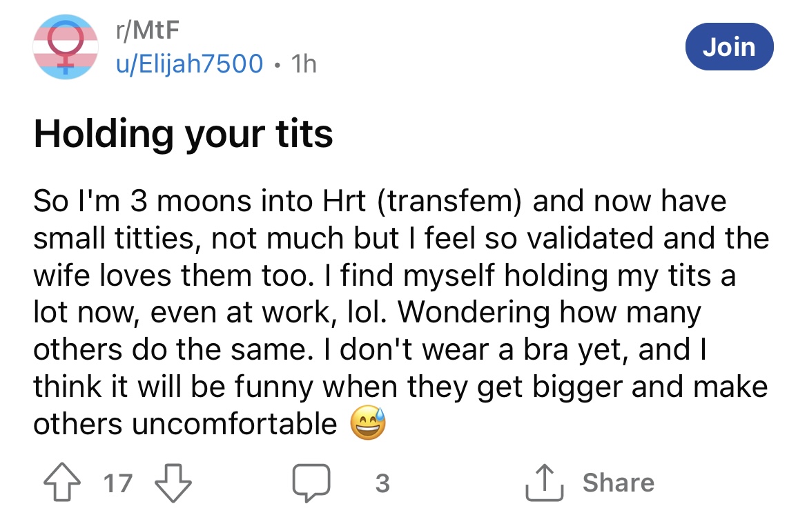Click the vote score 17
This screenshot has height=524, width=807.
[x=117, y=483]
